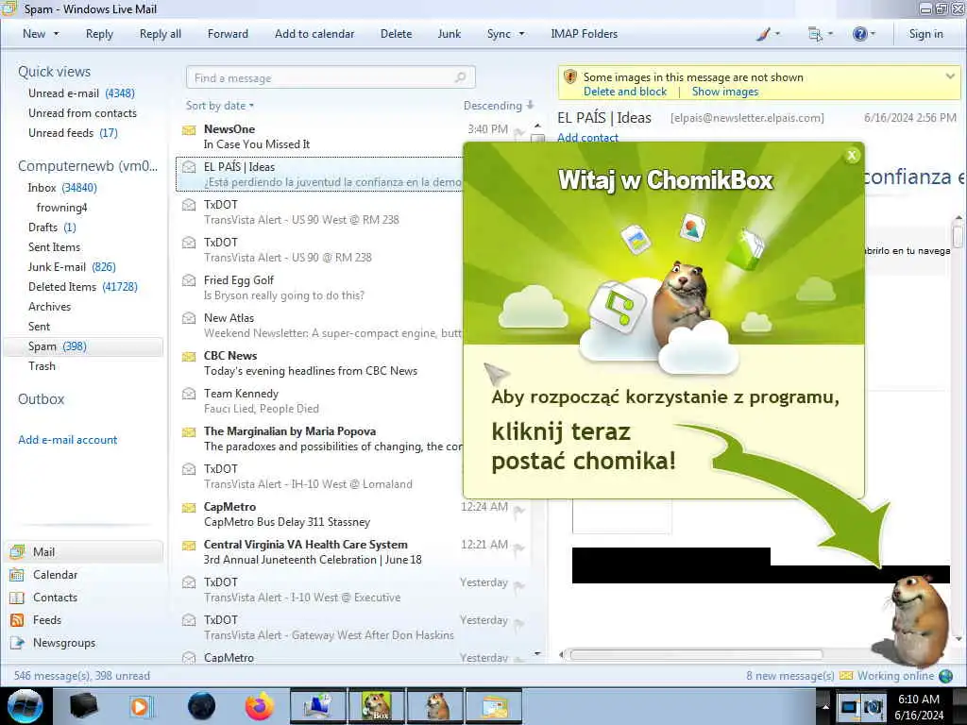Click the Sign in button
967x725 pixels.
[925, 34]
